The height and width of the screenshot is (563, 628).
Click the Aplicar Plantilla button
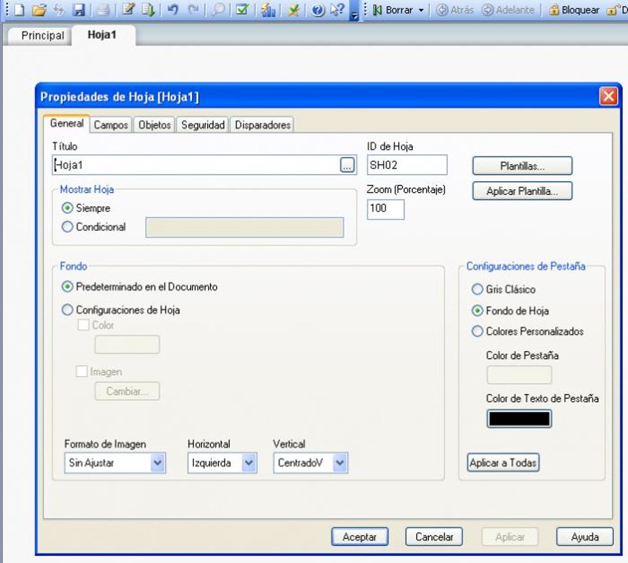(x=522, y=192)
